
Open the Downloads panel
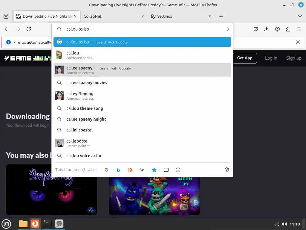[266, 29]
